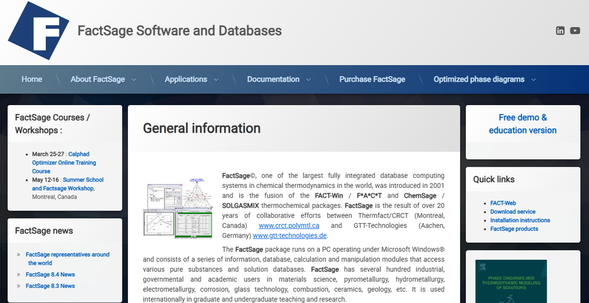Click the General information heading
The width and height of the screenshot is (589, 303).
pyautogui.click(x=201, y=128)
